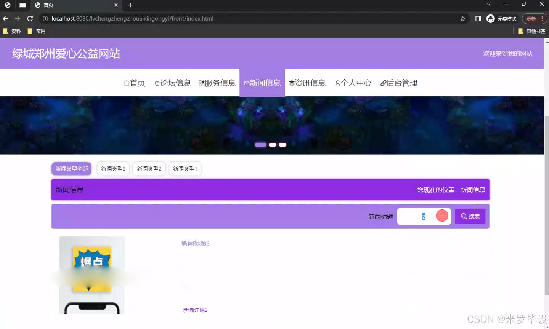The width and height of the screenshot is (549, 329).
Task: Select the middle carousel indicator dot
Action: point(272,144)
